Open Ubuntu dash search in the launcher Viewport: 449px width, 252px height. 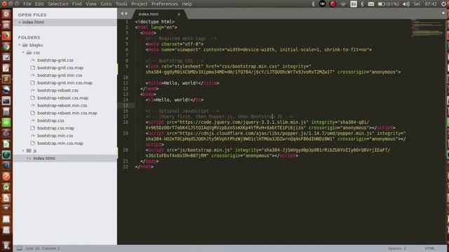[x=6, y=14]
